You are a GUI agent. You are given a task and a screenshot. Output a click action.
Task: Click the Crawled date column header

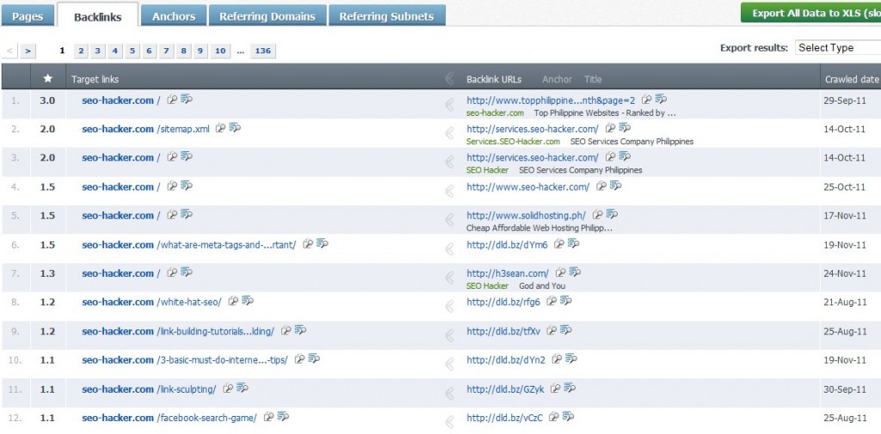pyautogui.click(x=851, y=79)
